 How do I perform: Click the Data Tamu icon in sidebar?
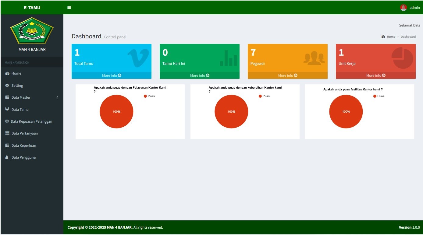(7, 109)
